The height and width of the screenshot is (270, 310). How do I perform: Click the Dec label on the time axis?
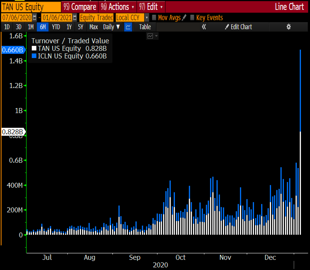click(270, 257)
